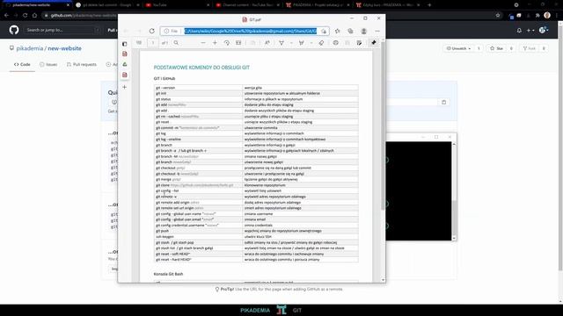Click the Print icon in PDF toolbar
Image resolution: width=563 pixels, height=316 pixels.
tap(335, 43)
